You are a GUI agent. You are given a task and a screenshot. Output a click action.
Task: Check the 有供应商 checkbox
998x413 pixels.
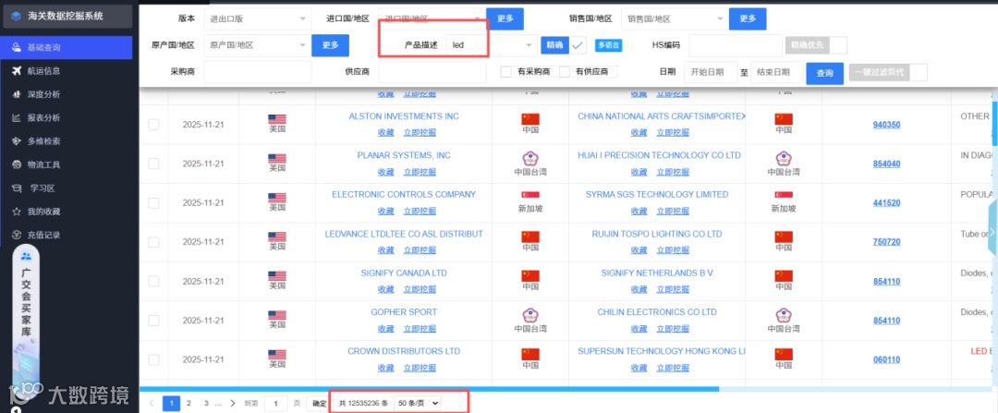(x=564, y=73)
